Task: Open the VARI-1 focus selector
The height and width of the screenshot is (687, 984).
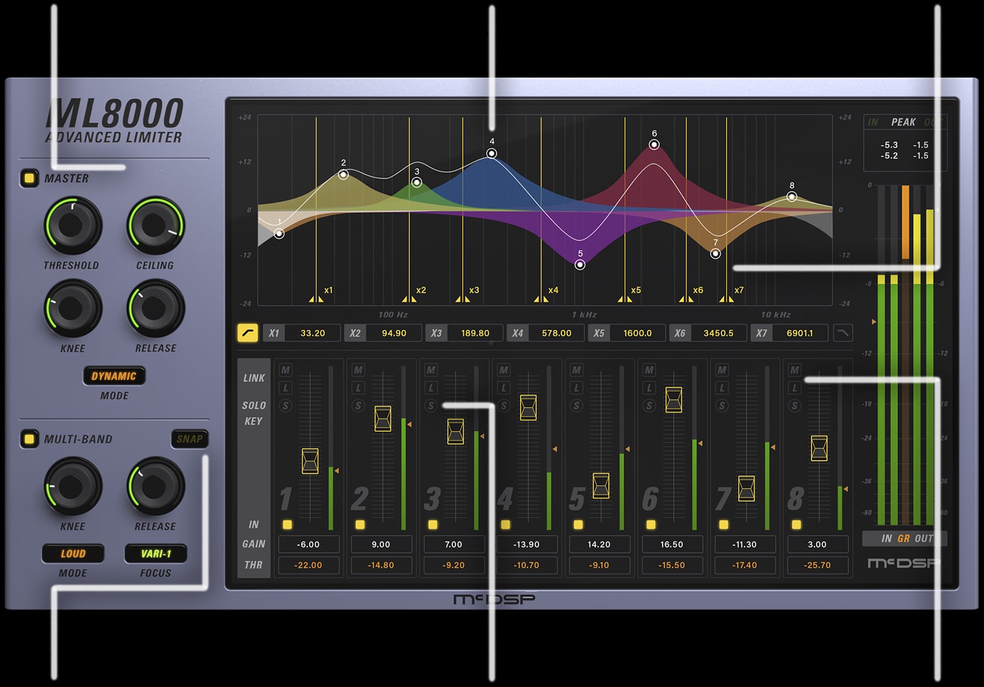Action: tap(156, 554)
